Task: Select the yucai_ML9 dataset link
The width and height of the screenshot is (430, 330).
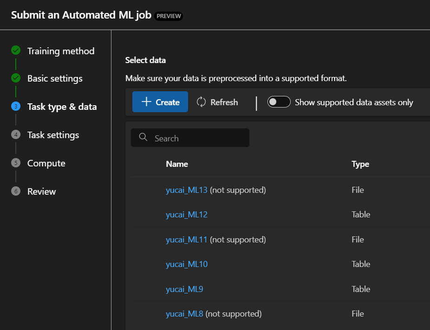Action: click(184, 289)
